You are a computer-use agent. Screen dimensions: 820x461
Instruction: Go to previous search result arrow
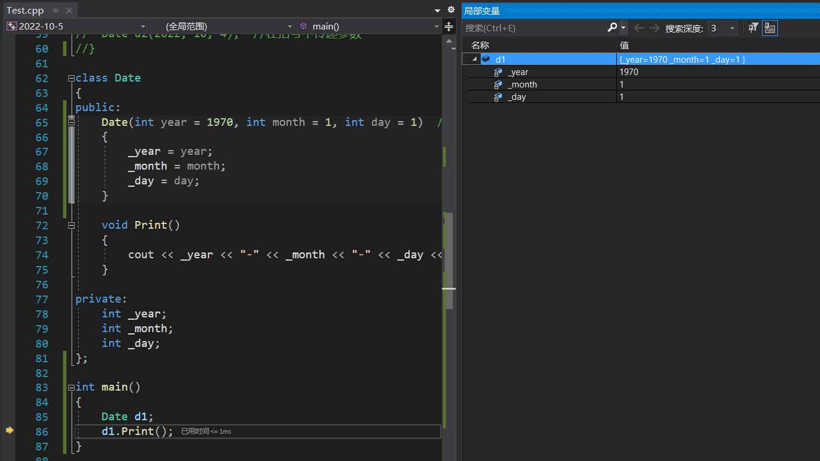639,28
